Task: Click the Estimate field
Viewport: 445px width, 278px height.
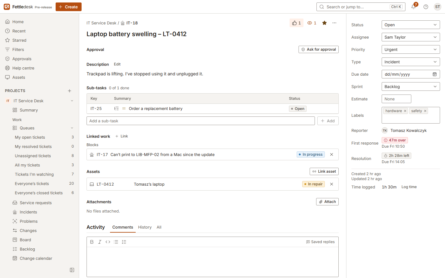Action: coord(396,99)
